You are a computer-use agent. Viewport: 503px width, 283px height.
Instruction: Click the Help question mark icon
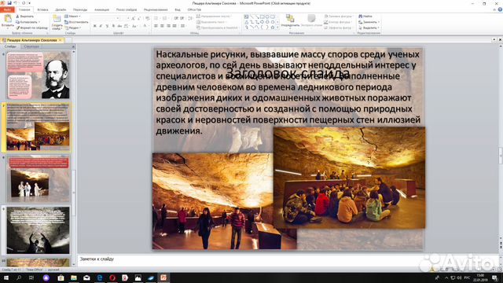500,9
